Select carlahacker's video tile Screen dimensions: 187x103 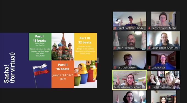(x=164, y=60)
